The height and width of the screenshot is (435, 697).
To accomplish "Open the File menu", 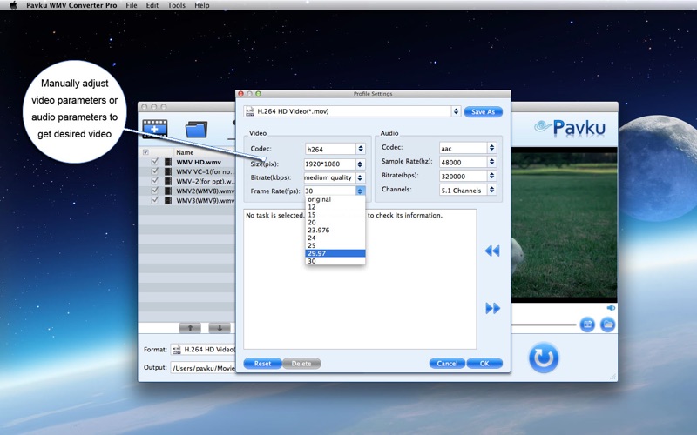I will click(x=132, y=5).
